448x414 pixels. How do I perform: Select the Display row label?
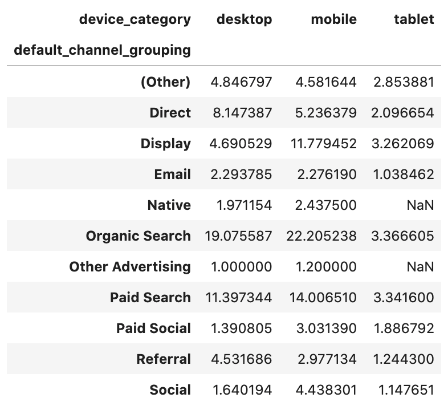pos(165,143)
